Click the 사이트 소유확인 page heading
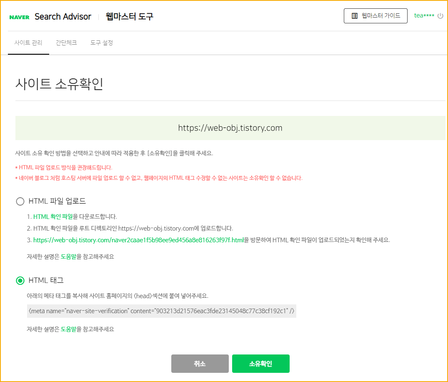This screenshot has width=448, height=382. click(x=59, y=84)
